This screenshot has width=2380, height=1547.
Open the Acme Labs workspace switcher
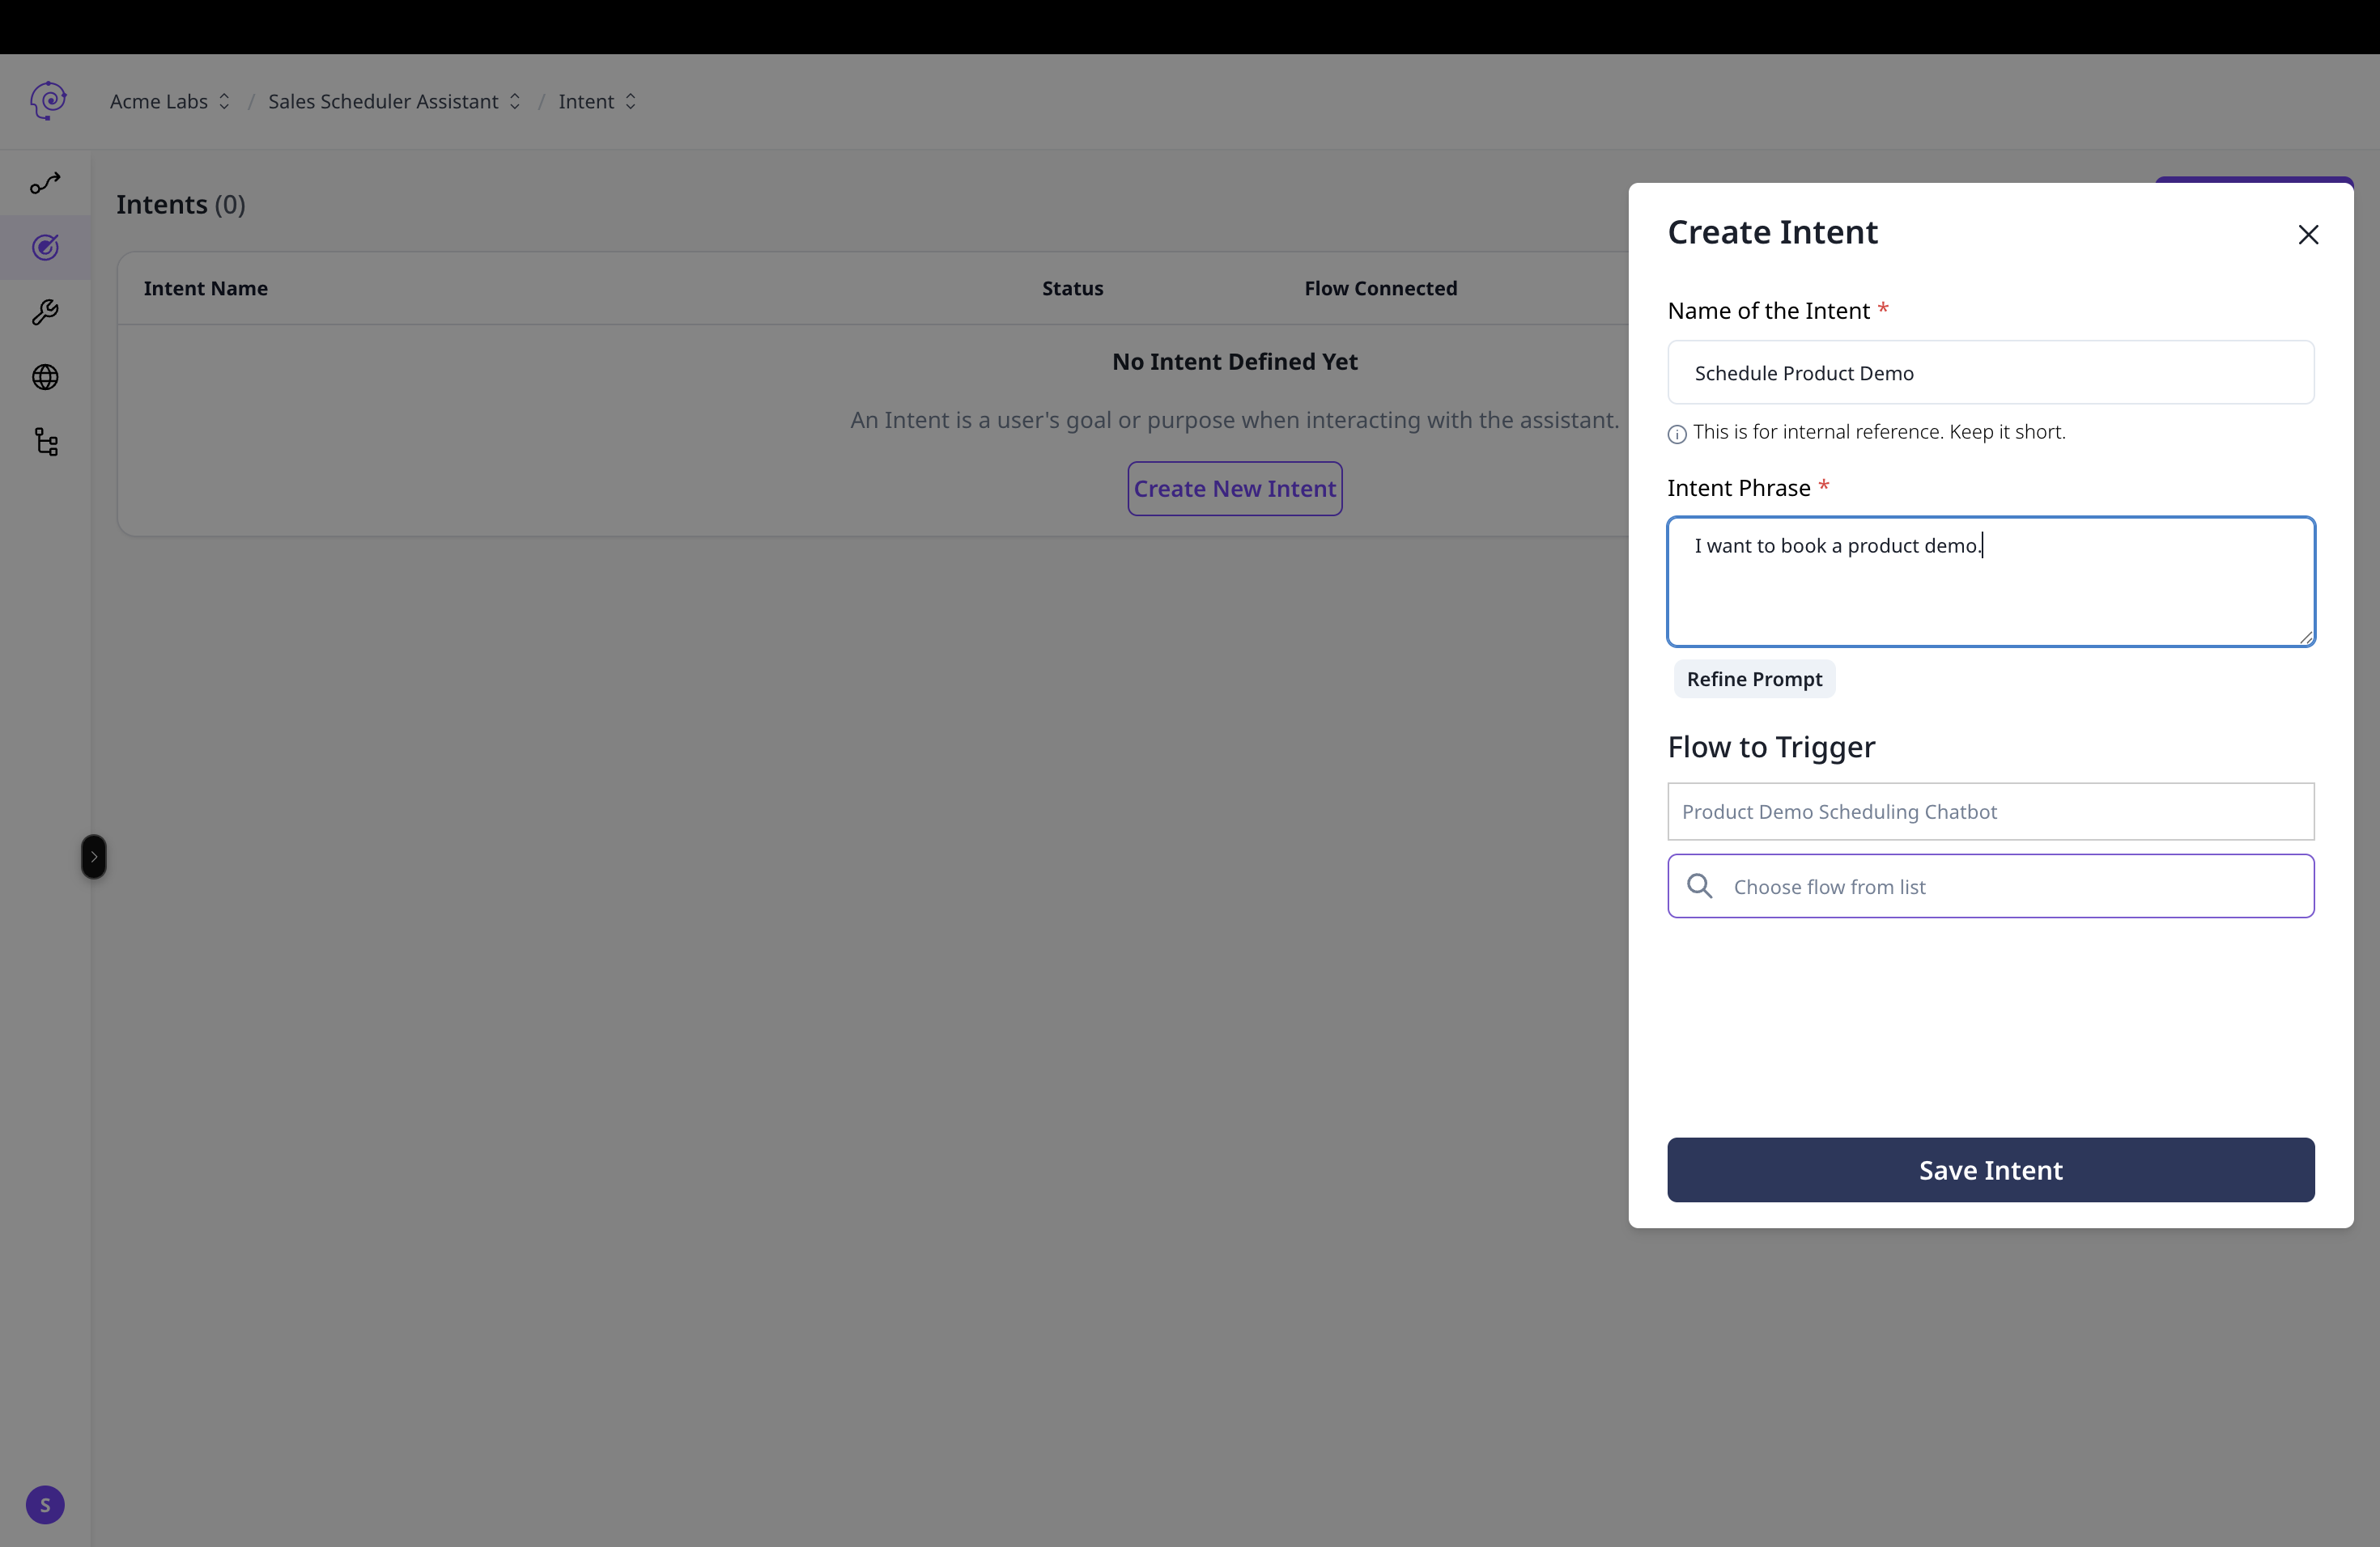tap(170, 102)
